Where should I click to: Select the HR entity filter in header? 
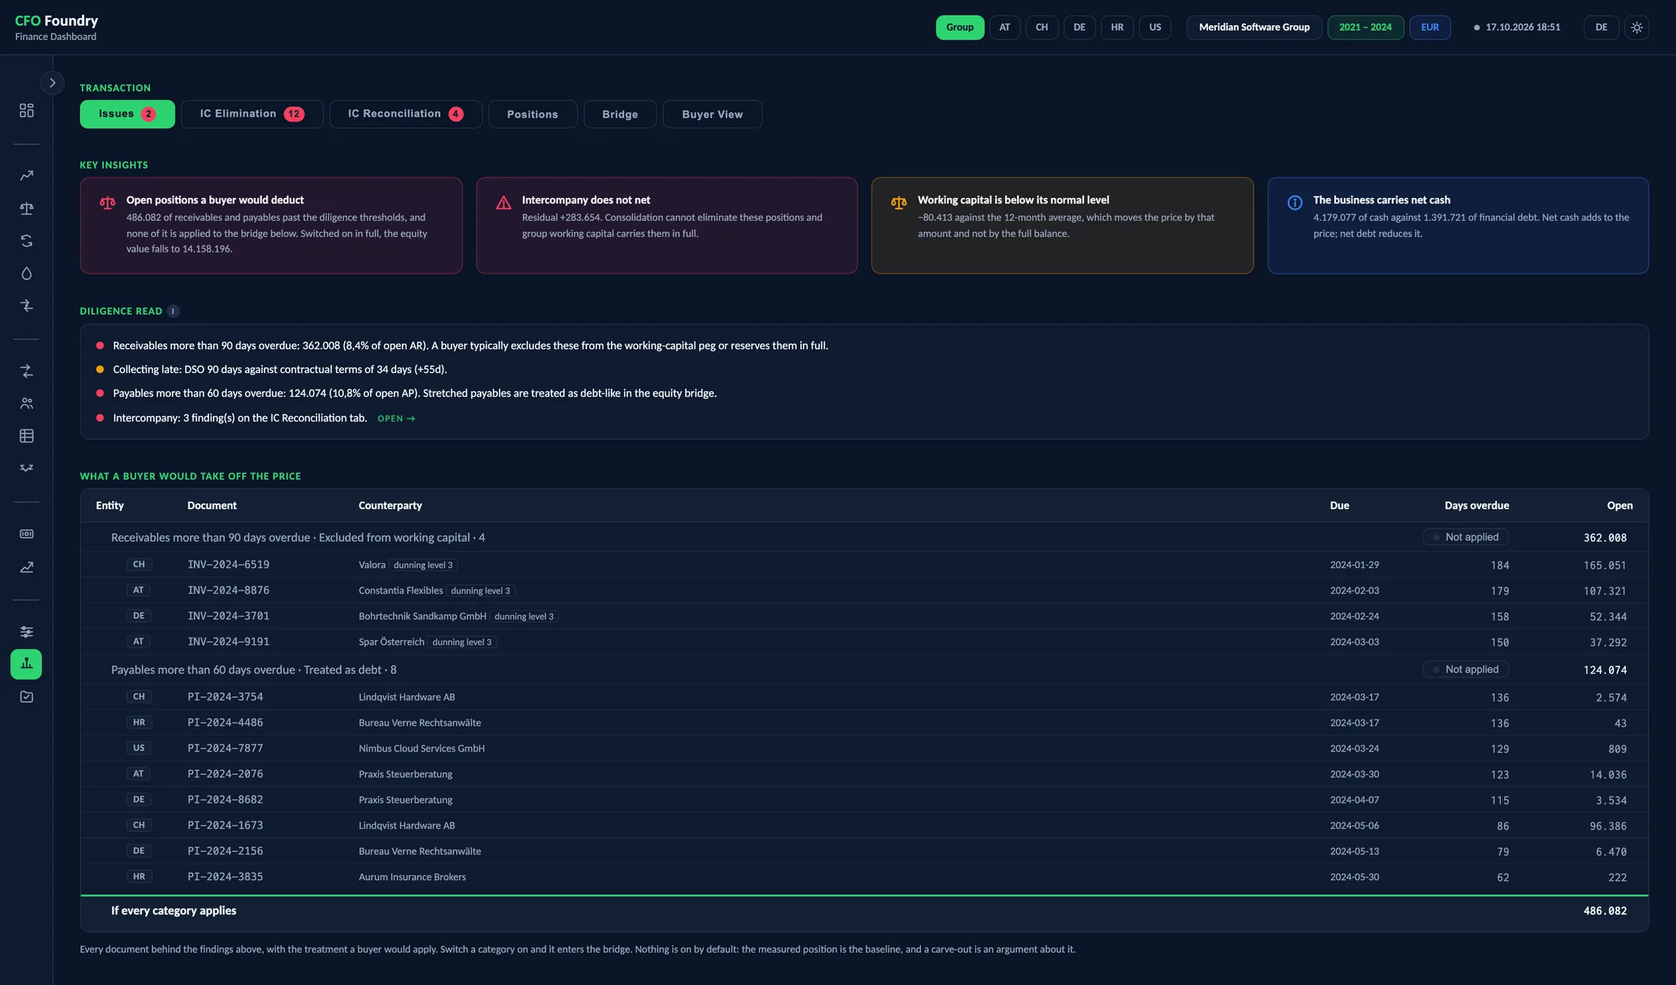click(x=1117, y=28)
